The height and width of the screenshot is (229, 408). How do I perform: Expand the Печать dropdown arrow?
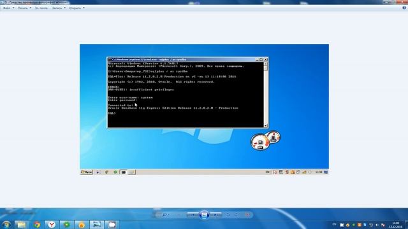click(31, 8)
